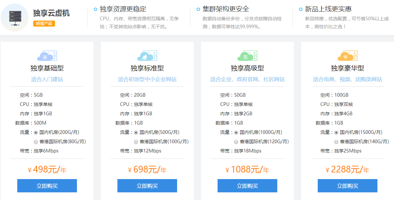The image size is (394, 200).
Task: Click the bullet icon before 独享资源更稳定
Action: [96, 9]
